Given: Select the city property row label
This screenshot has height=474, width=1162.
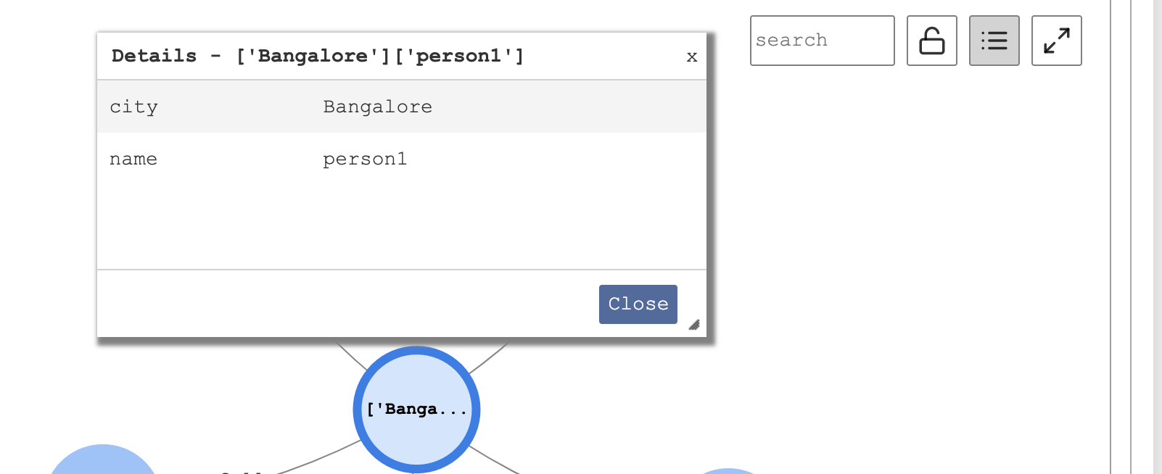Looking at the screenshot, I should [x=133, y=107].
